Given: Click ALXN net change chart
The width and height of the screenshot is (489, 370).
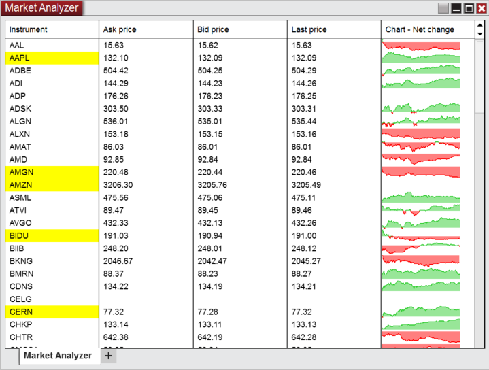Looking at the screenshot, I should 421,134.
